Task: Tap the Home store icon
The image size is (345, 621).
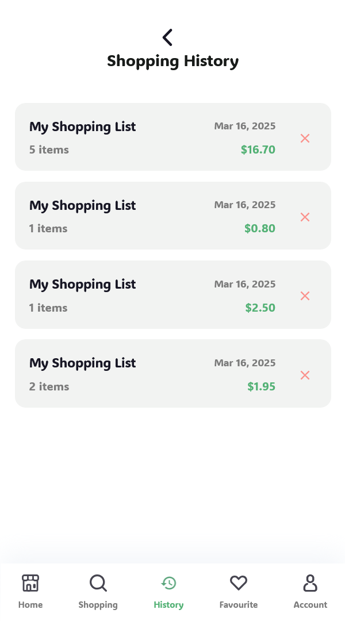Action: tap(30, 583)
